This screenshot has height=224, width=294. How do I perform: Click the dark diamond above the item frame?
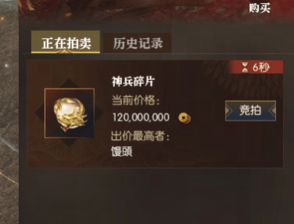69,83
